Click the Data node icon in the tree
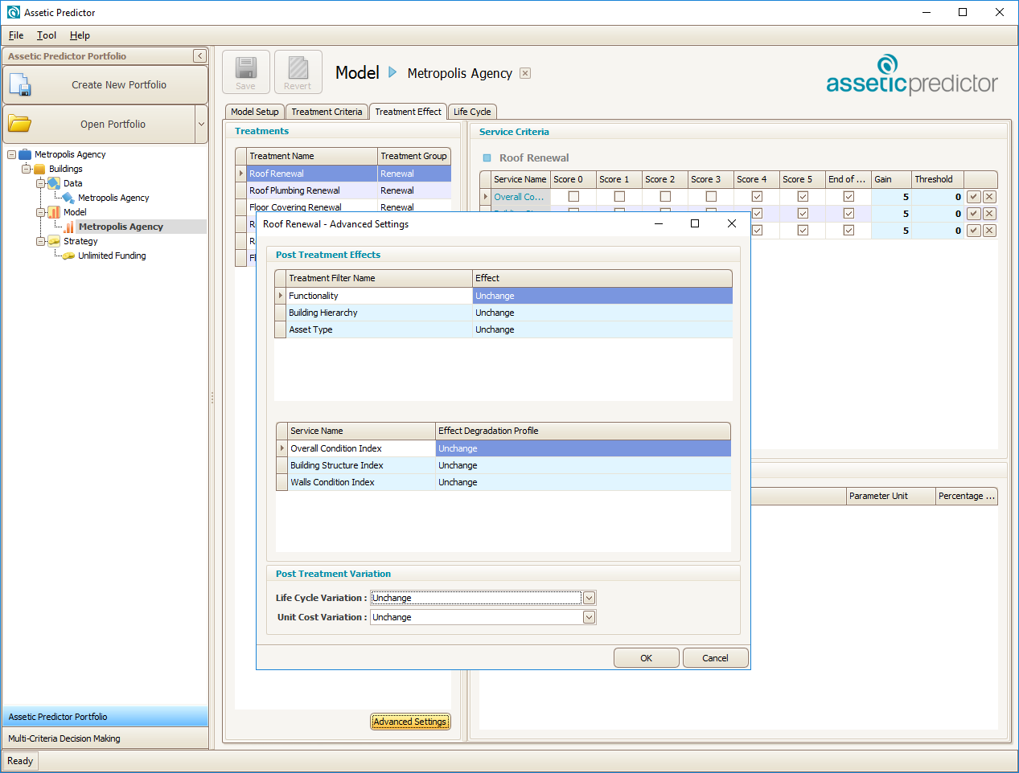The width and height of the screenshot is (1019, 773). tap(54, 183)
